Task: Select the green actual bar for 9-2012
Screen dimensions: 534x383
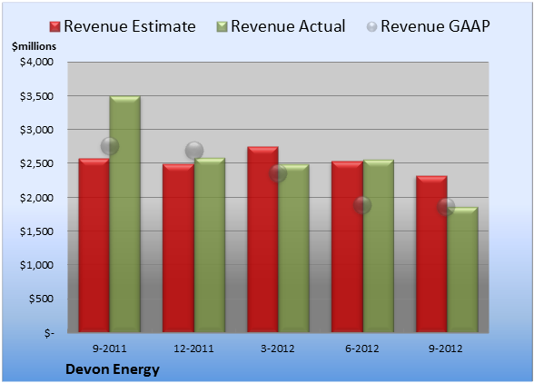Action: (462, 270)
